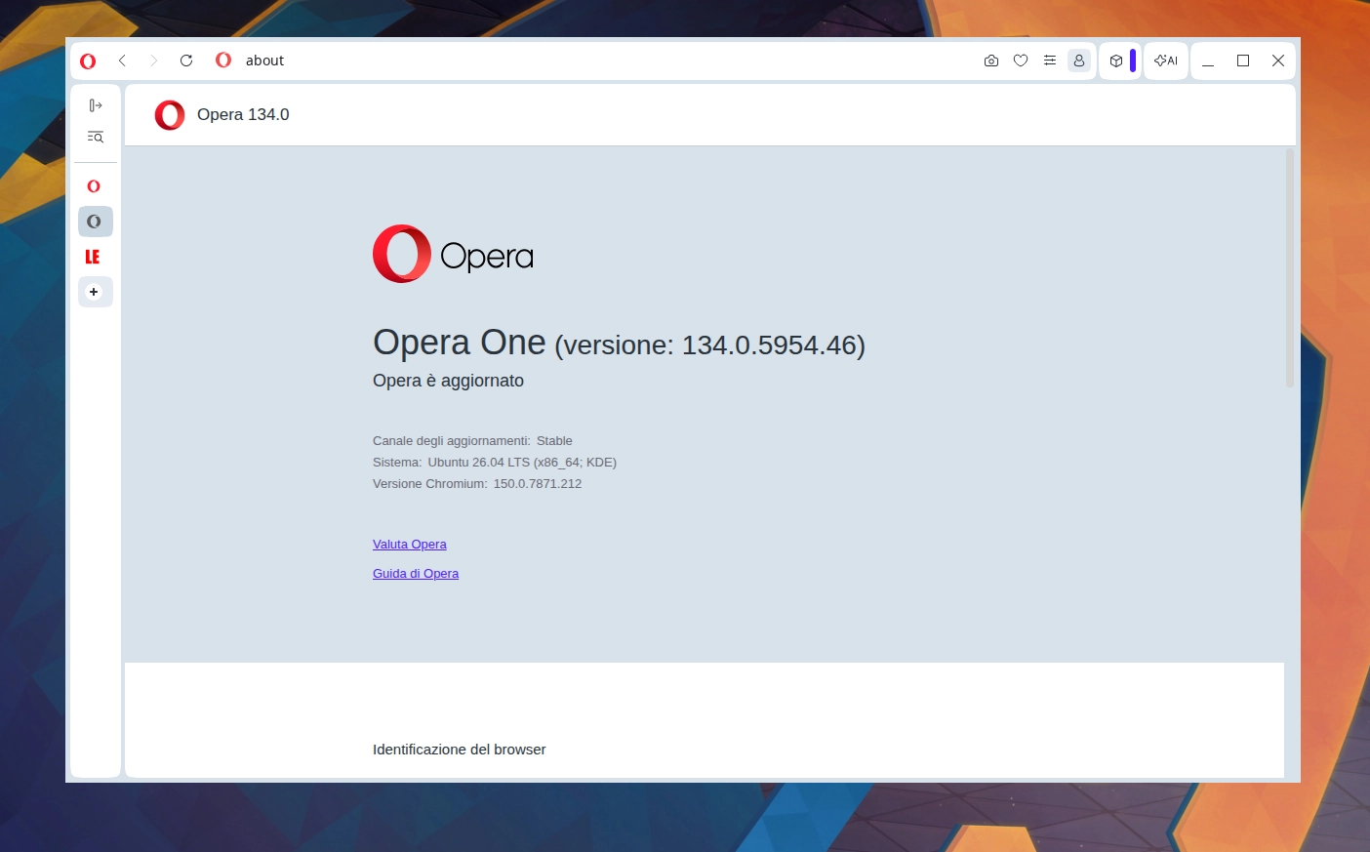Open the 'Valuta Opera' link
The height and width of the screenshot is (852, 1370).
(410, 545)
